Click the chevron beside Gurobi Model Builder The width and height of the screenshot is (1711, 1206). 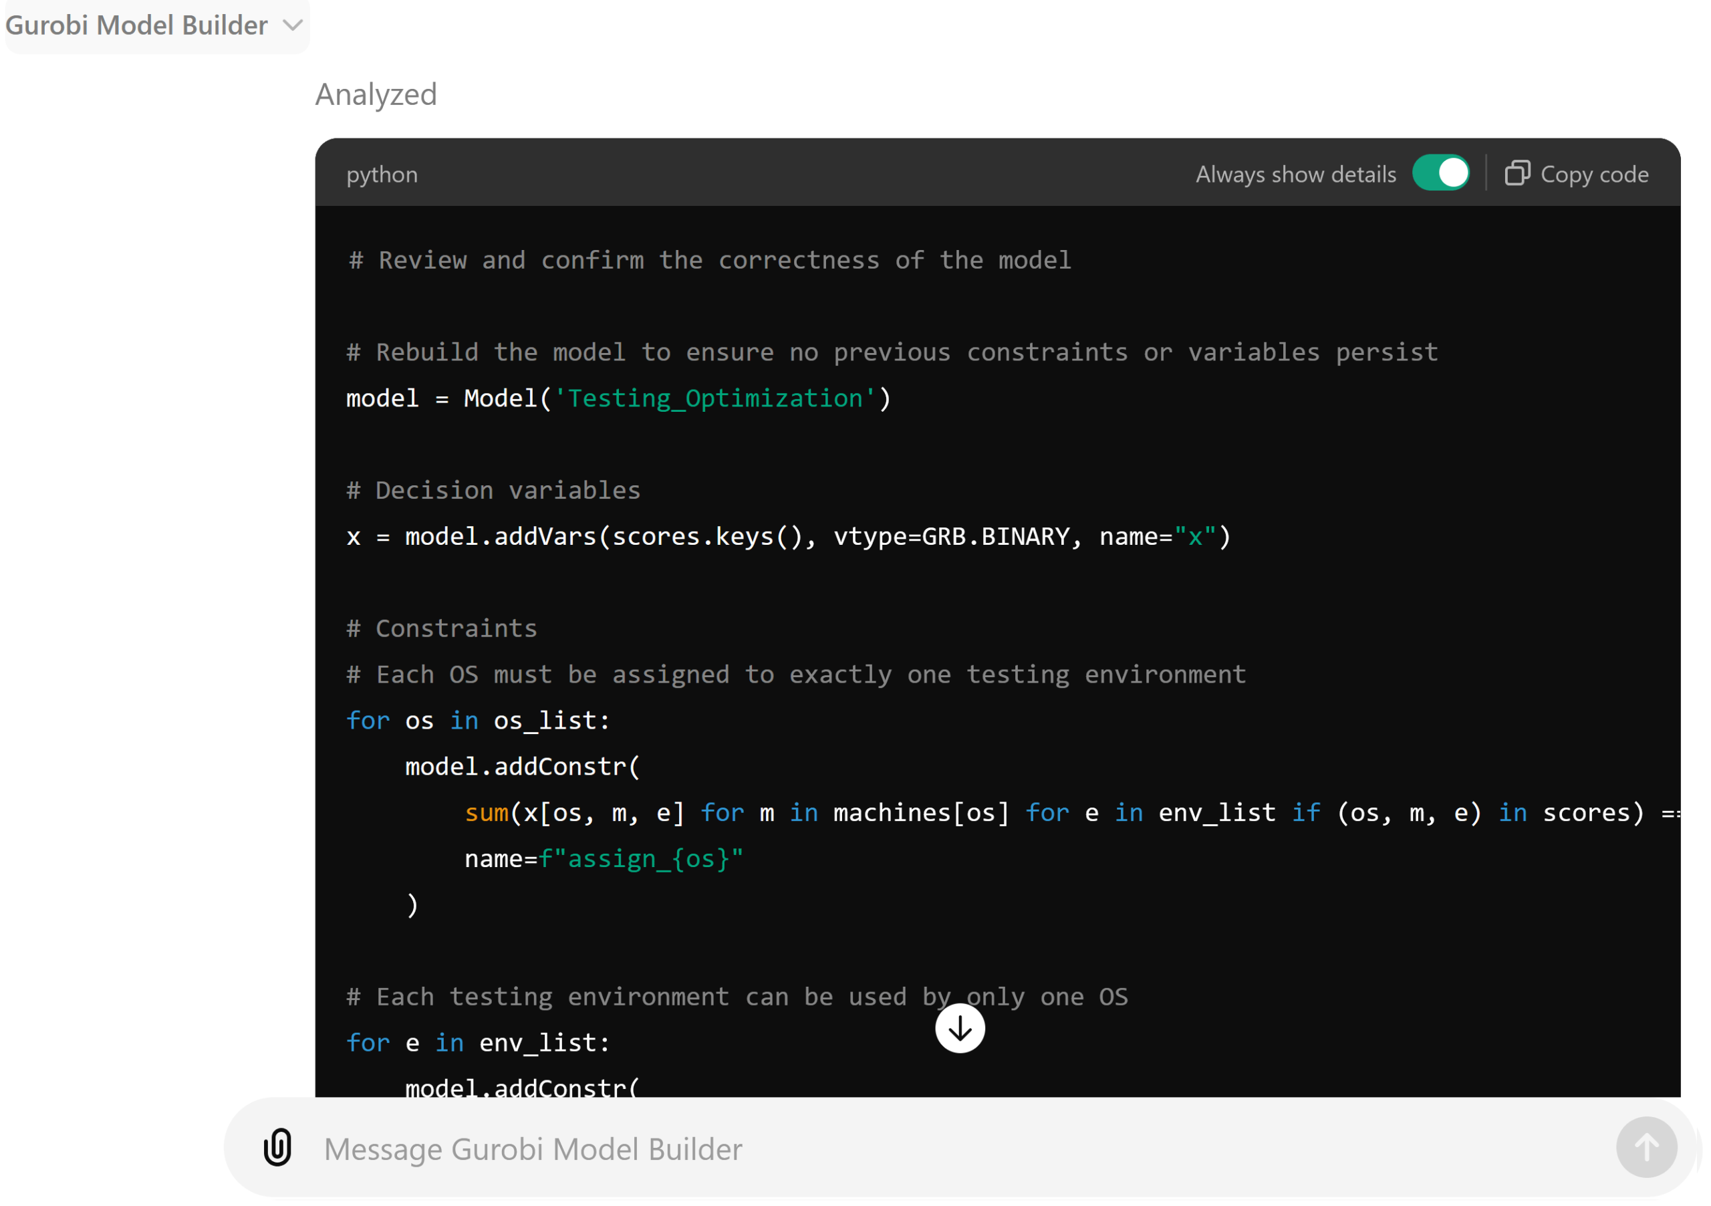point(293,25)
